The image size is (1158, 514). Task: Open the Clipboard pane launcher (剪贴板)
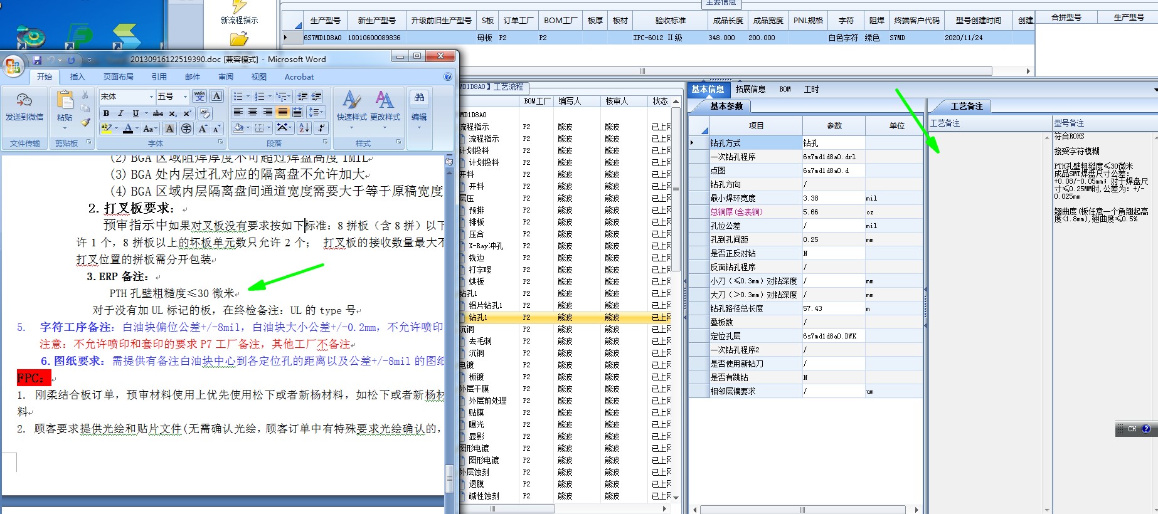point(88,143)
